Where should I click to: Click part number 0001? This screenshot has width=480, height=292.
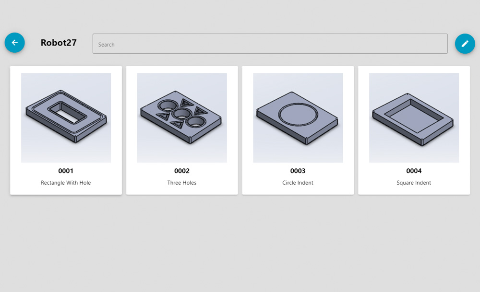tap(65, 171)
